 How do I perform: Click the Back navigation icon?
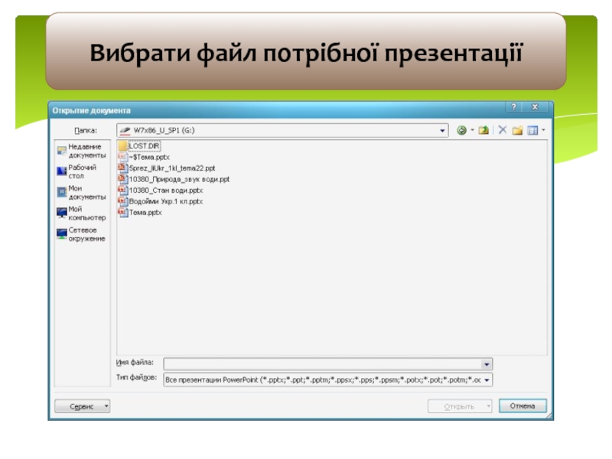461,130
